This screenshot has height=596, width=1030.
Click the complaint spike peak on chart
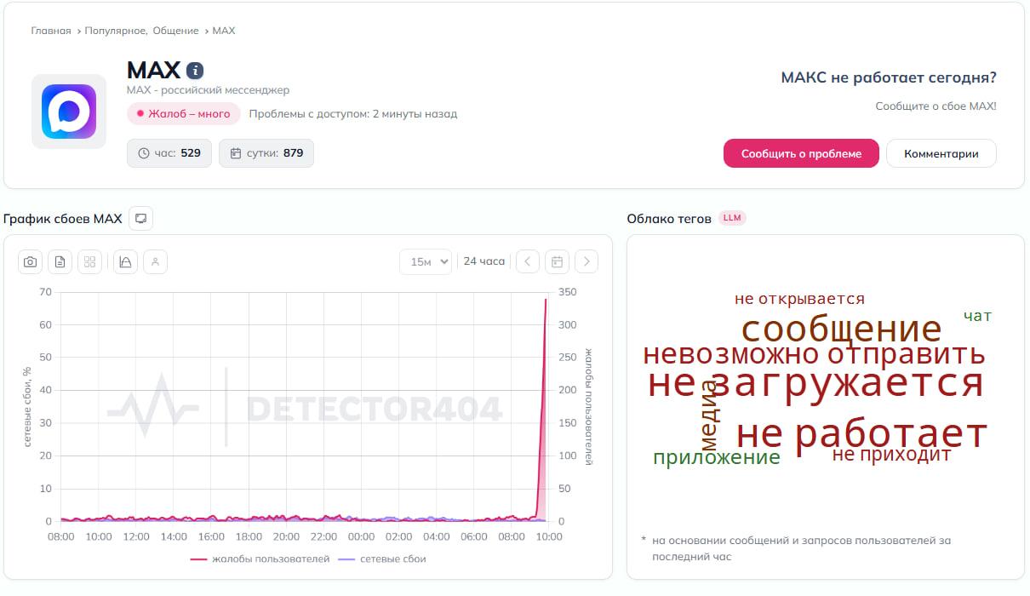point(546,299)
